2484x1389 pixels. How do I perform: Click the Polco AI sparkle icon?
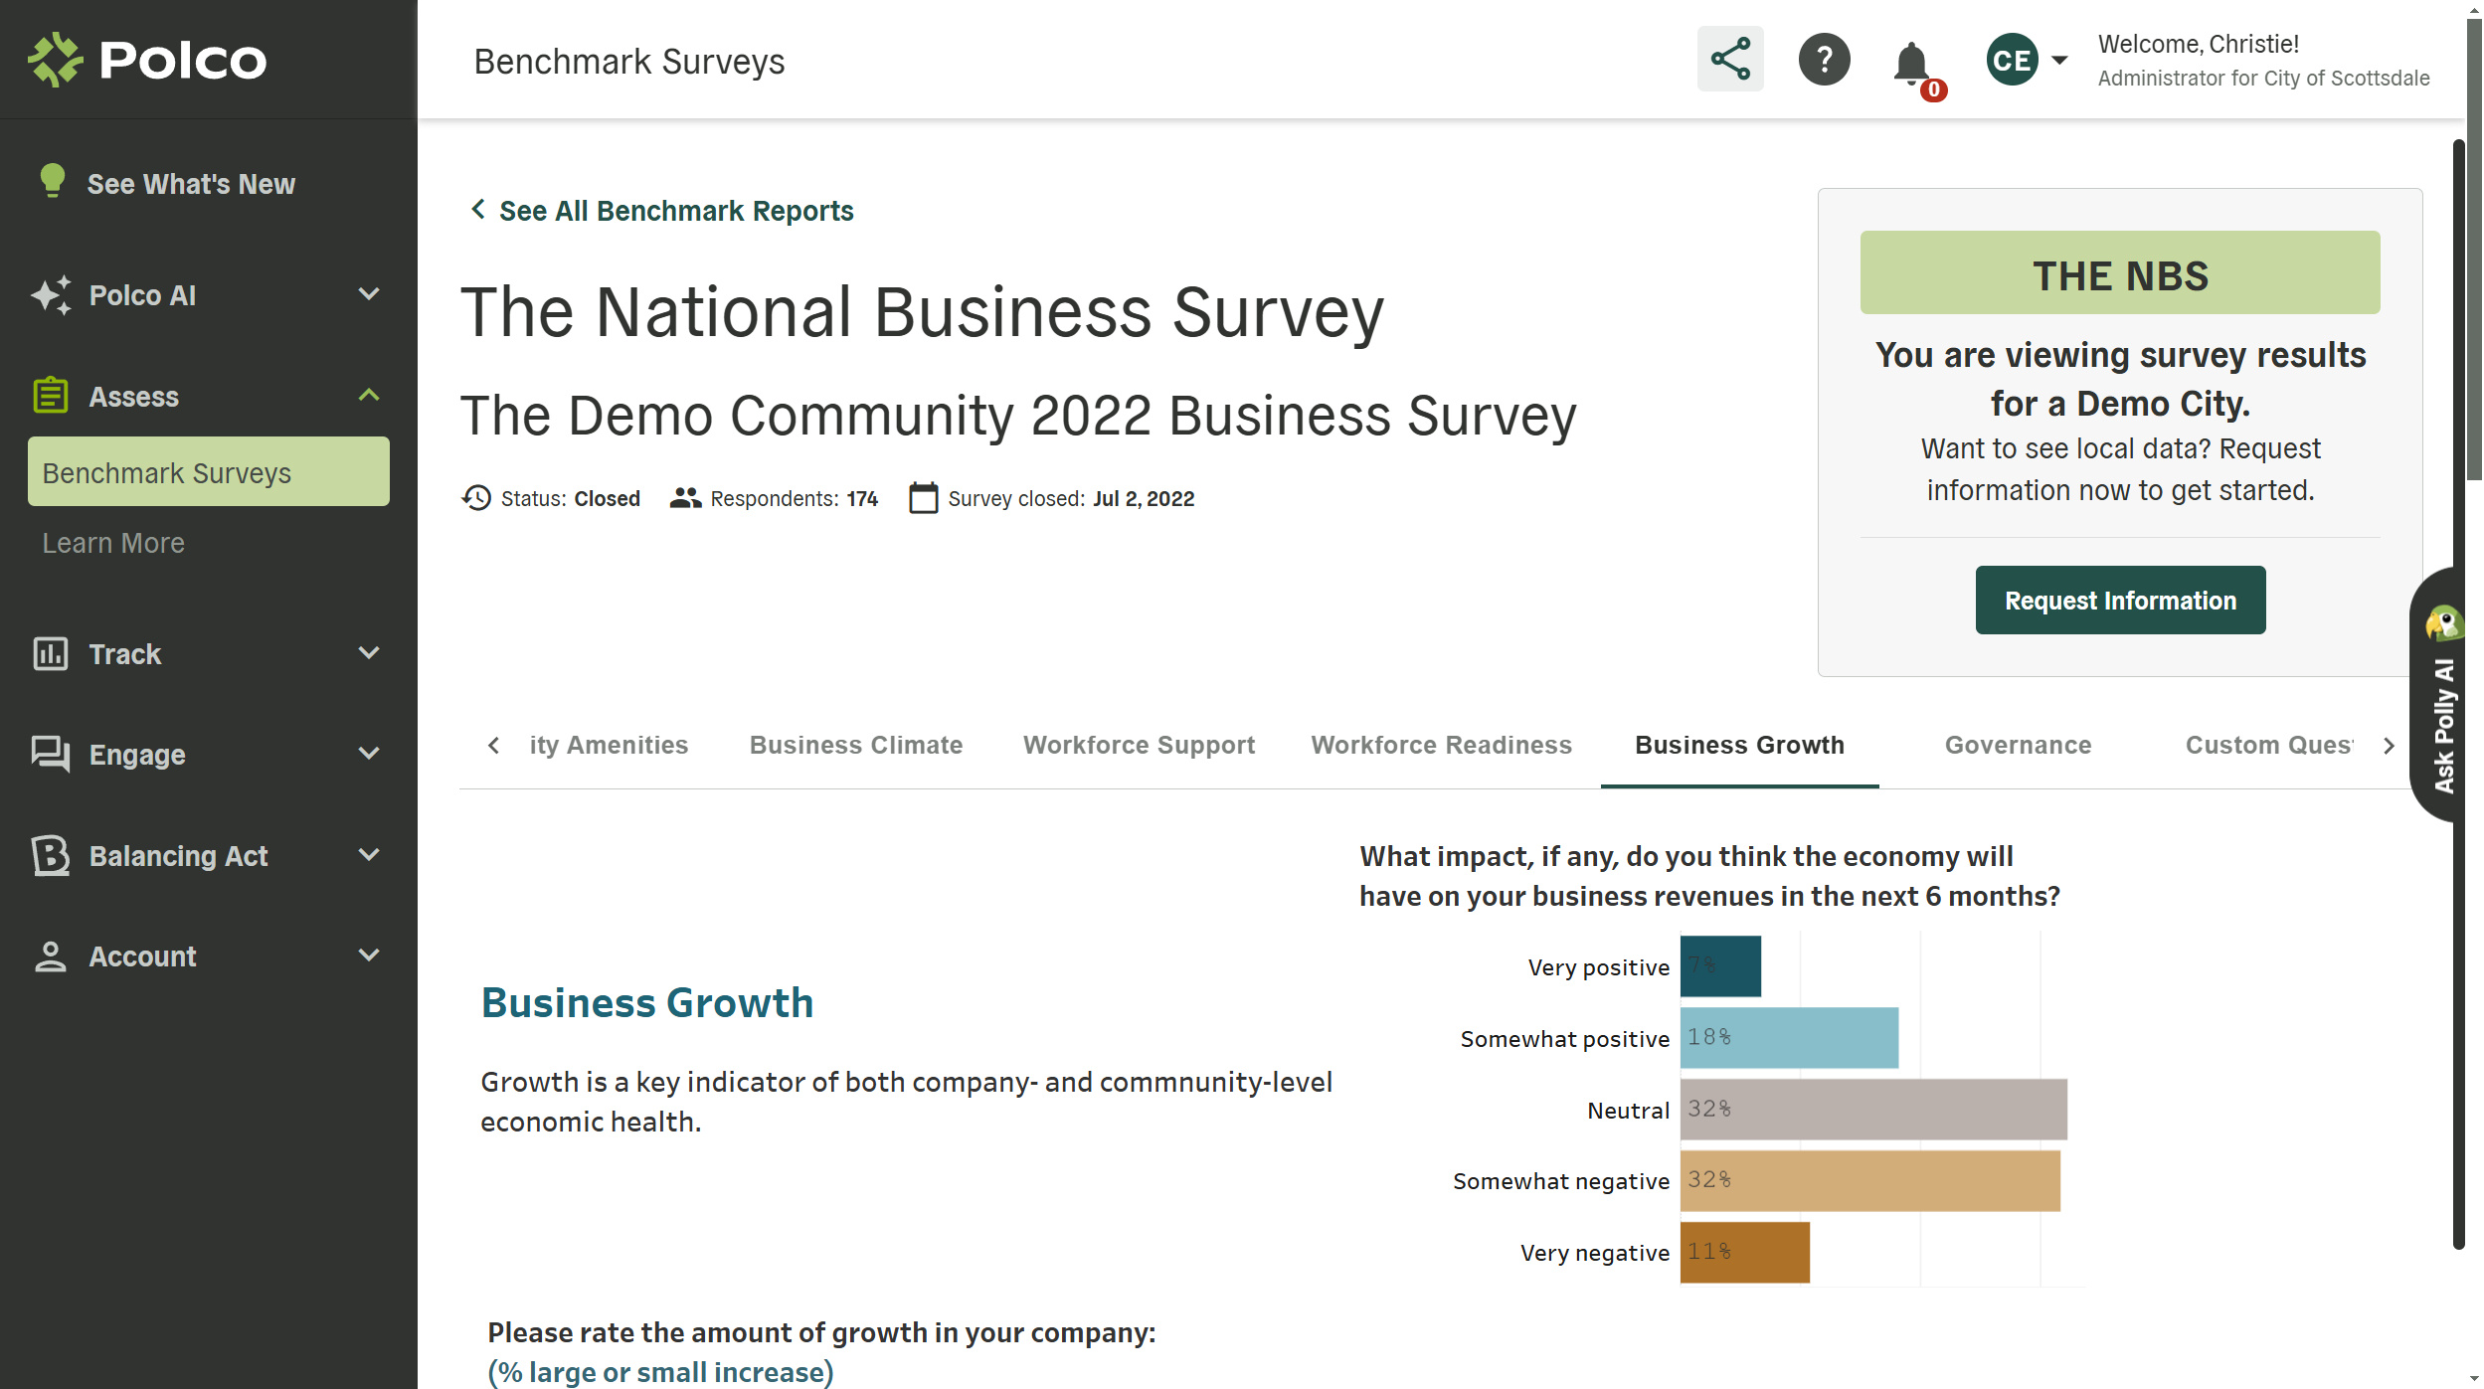(x=51, y=295)
